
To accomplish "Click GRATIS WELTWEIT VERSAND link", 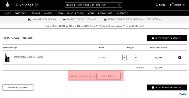I will [x=81, y=19].
